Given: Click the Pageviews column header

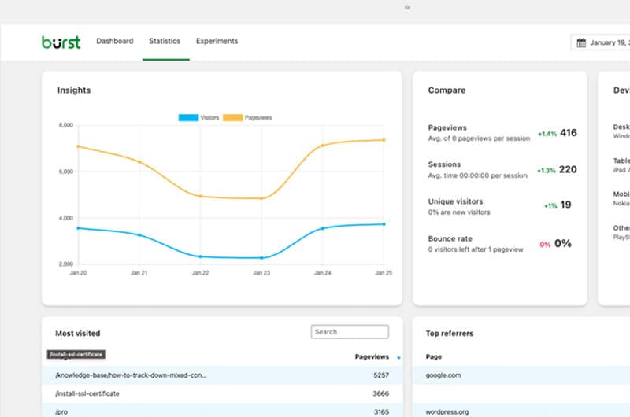Looking at the screenshot, I should (x=372, y=356).
